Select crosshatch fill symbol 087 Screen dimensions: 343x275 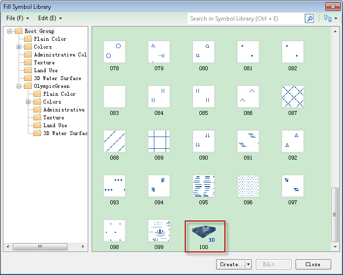[x=293, y=97]
